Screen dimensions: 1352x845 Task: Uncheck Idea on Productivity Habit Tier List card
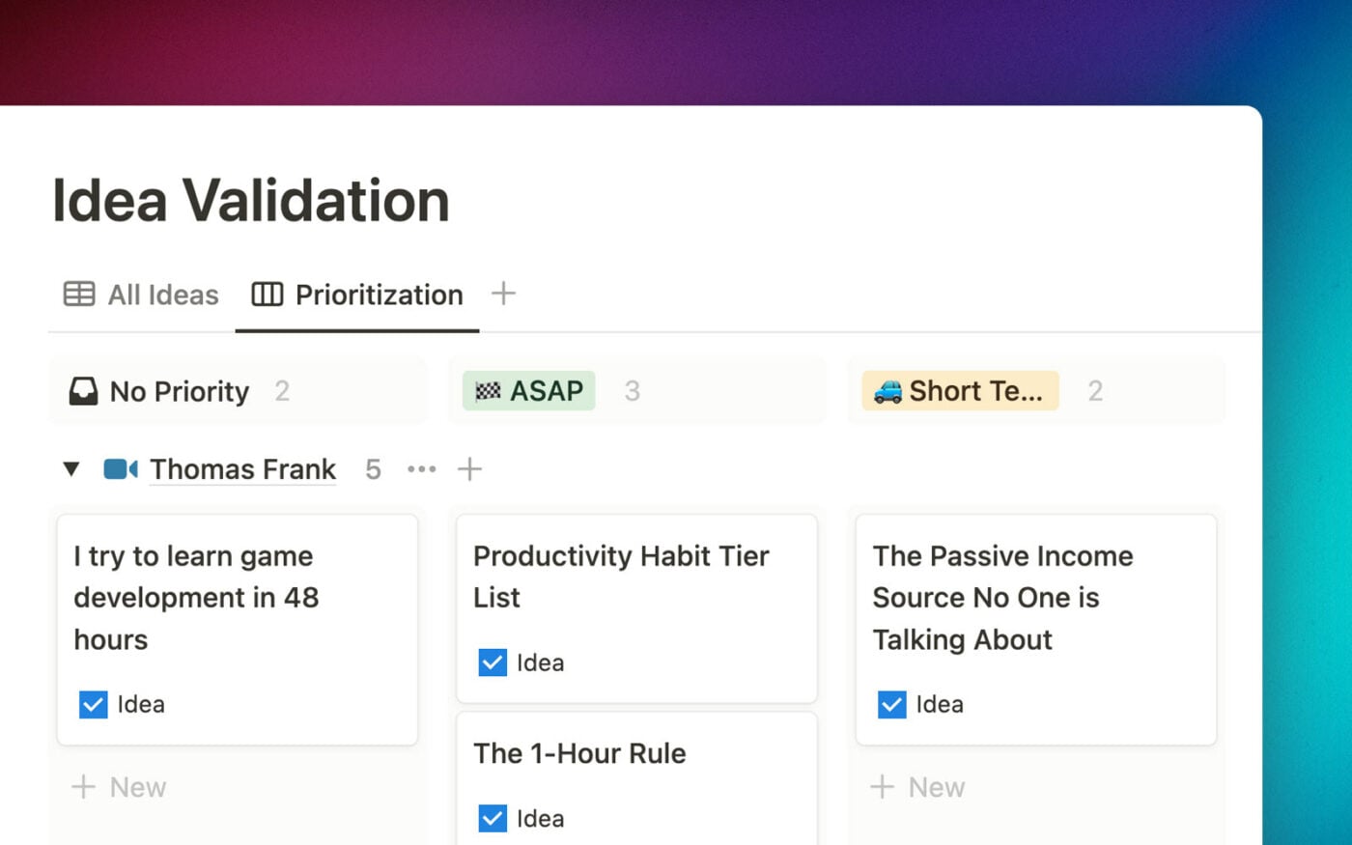point(493,662)
